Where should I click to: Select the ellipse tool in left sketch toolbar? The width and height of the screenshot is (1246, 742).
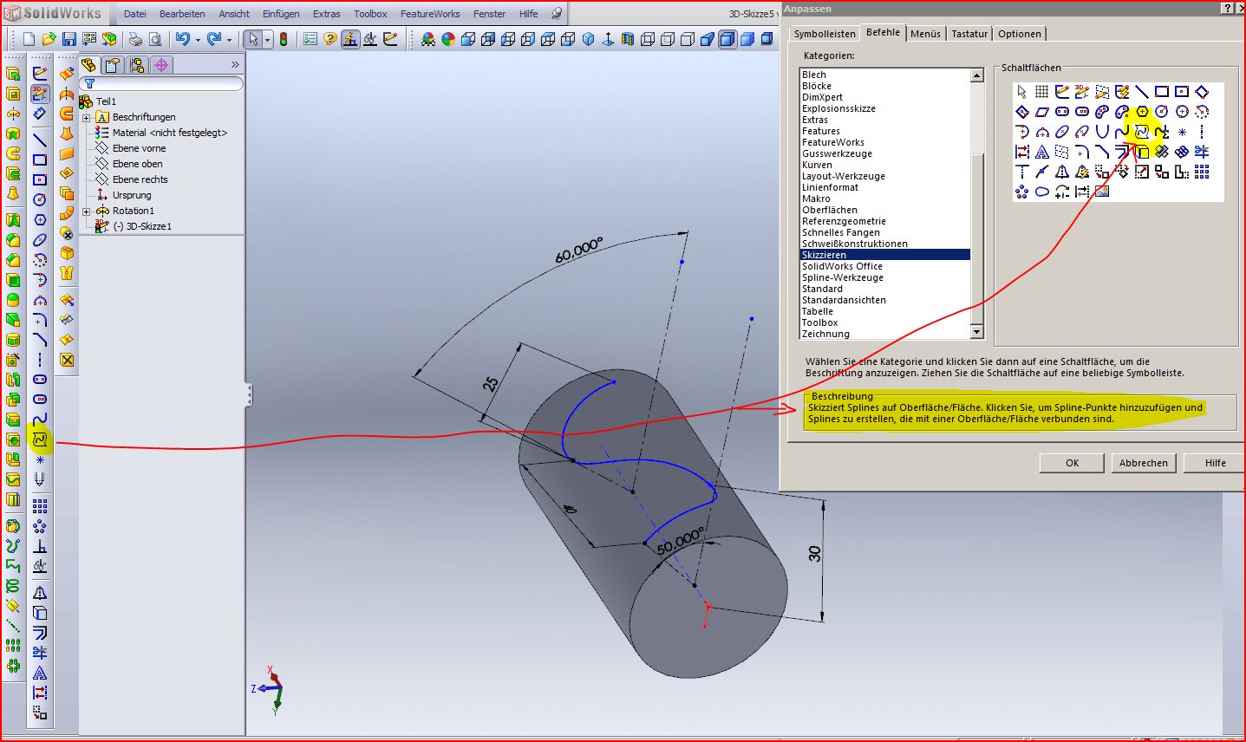tap(40, 240)
